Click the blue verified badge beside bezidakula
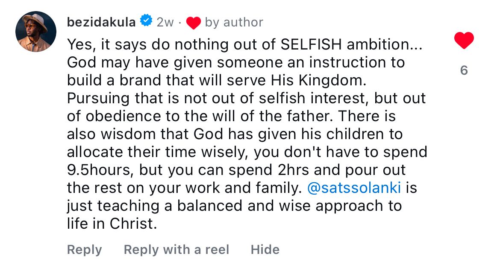500x265 pixels. pyautogui.click(x=146, y=21)
